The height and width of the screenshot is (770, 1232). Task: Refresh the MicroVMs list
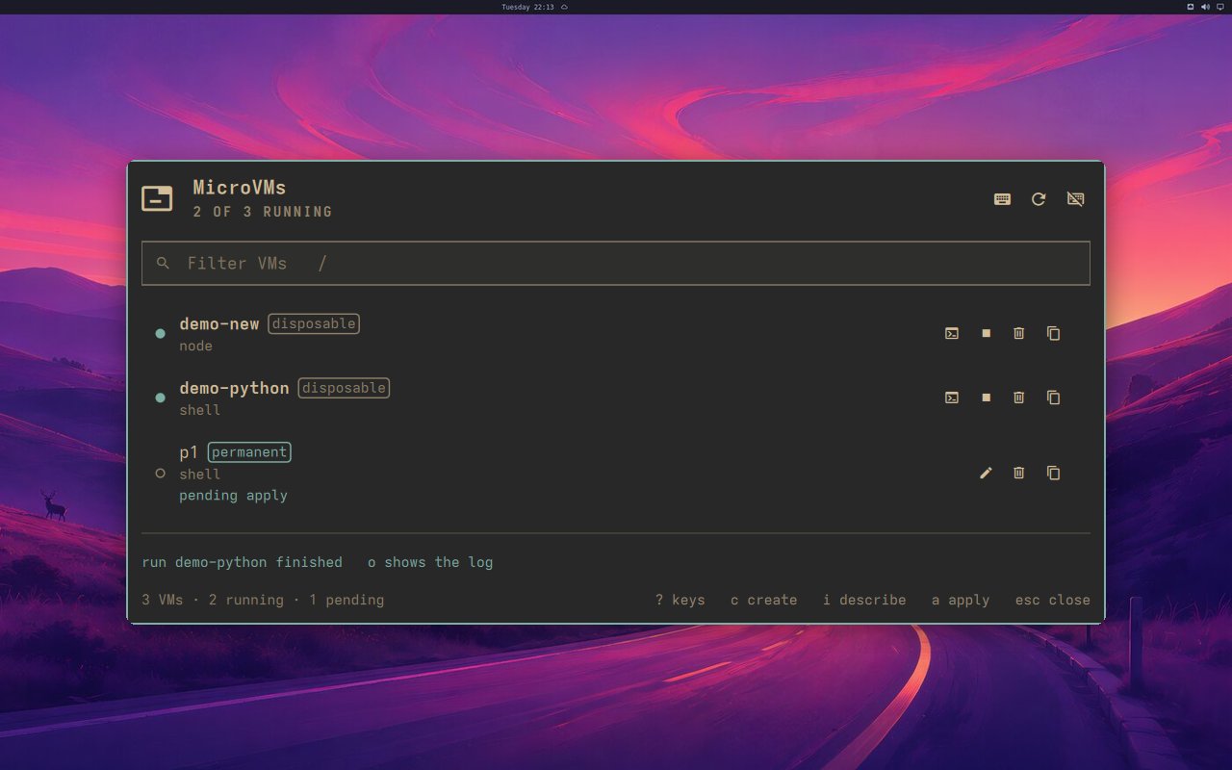[x=1039, y=199]
